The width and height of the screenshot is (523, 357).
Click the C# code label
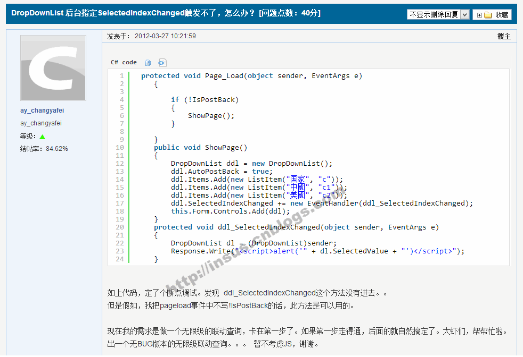tap(124, 62)
